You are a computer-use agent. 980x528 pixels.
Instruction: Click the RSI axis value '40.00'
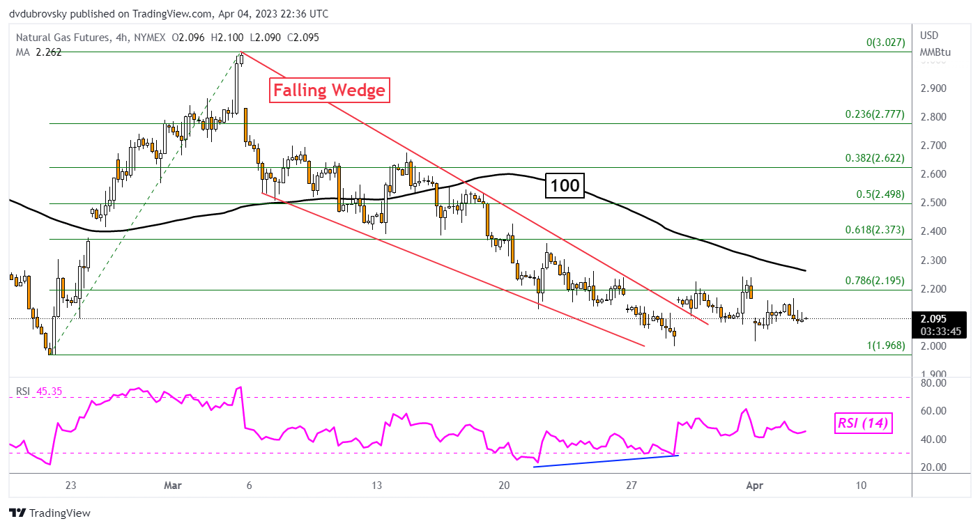(x=932, y=440)
